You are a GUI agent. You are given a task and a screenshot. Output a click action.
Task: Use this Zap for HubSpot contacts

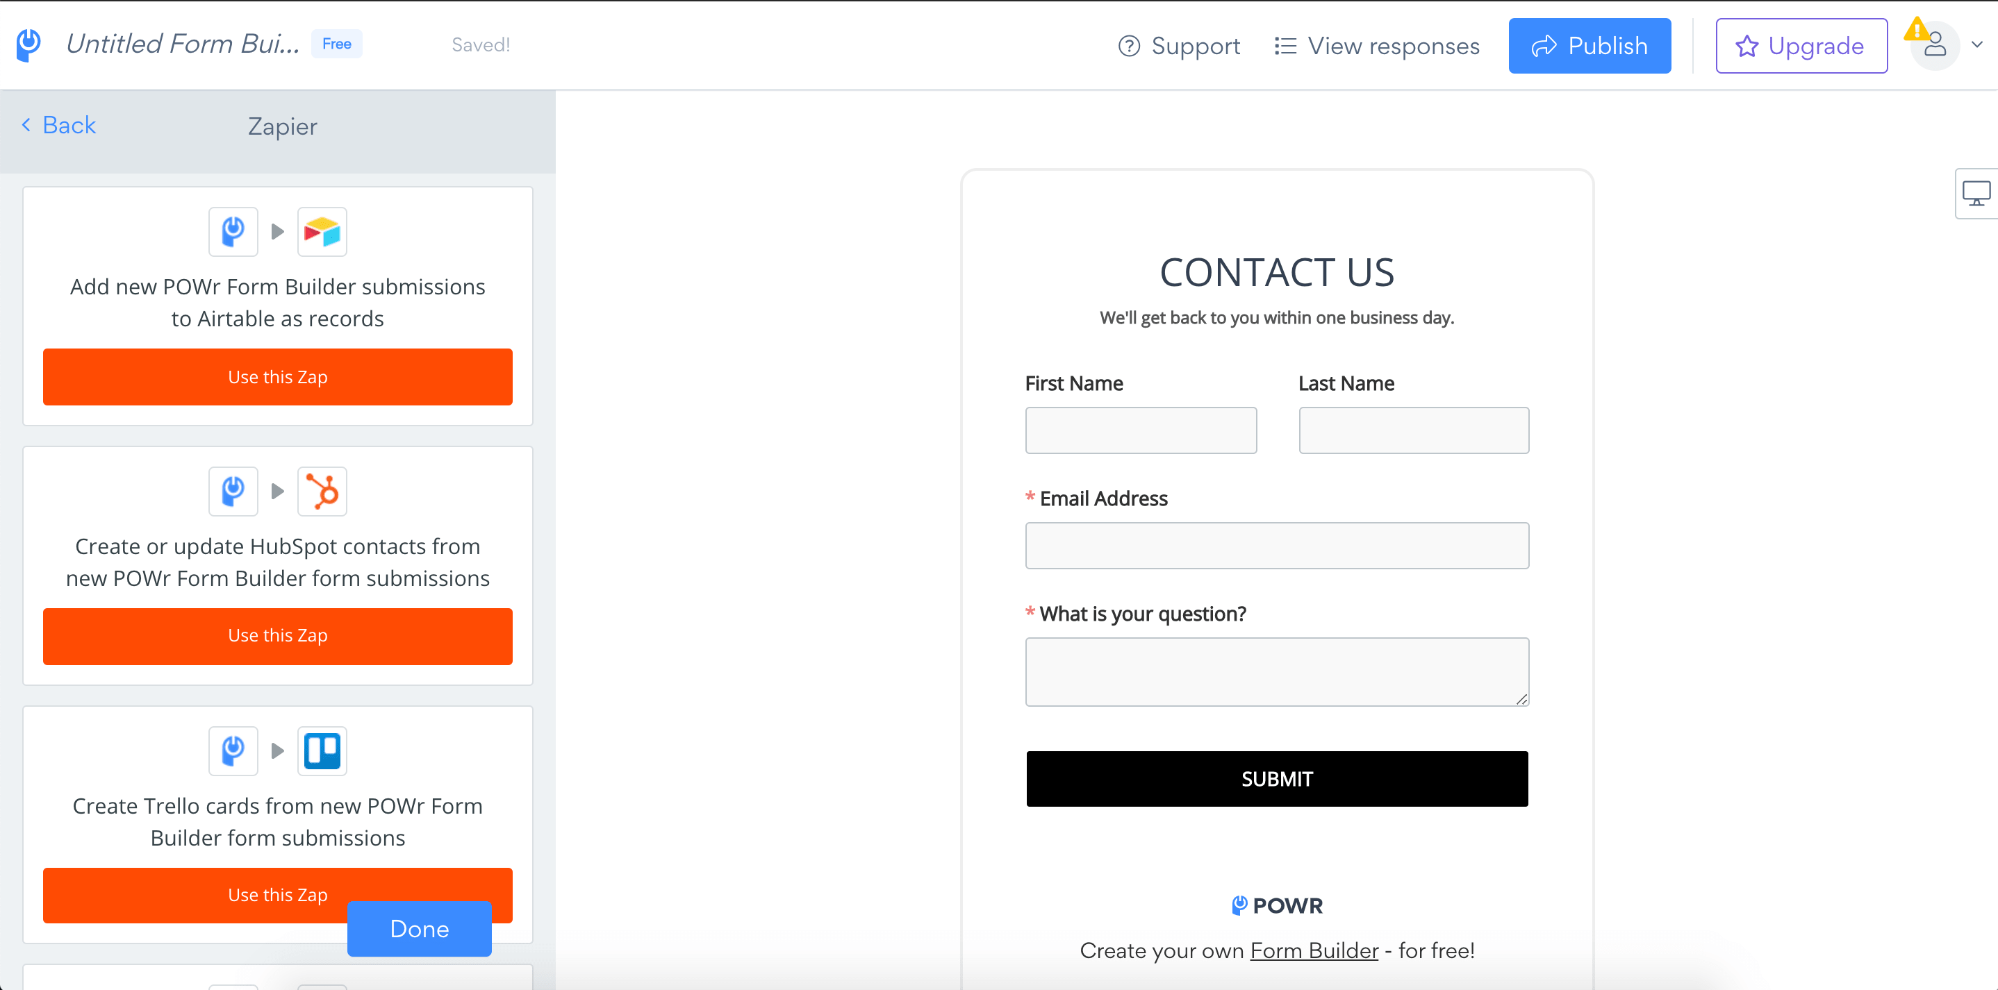(278, 636)
